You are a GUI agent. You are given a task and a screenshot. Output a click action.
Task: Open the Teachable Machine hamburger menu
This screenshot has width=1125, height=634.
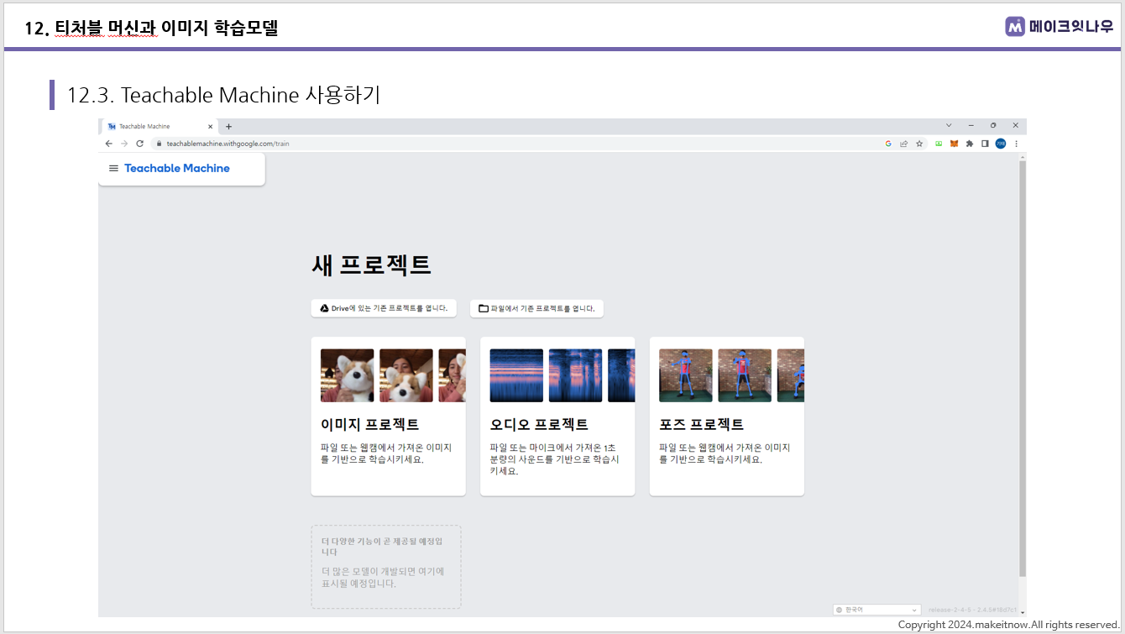point(113,168)
